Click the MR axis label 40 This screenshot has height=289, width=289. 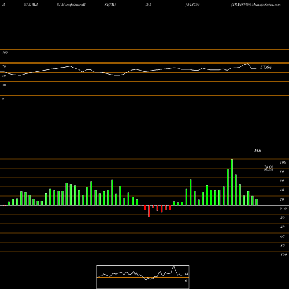(282, 190)
